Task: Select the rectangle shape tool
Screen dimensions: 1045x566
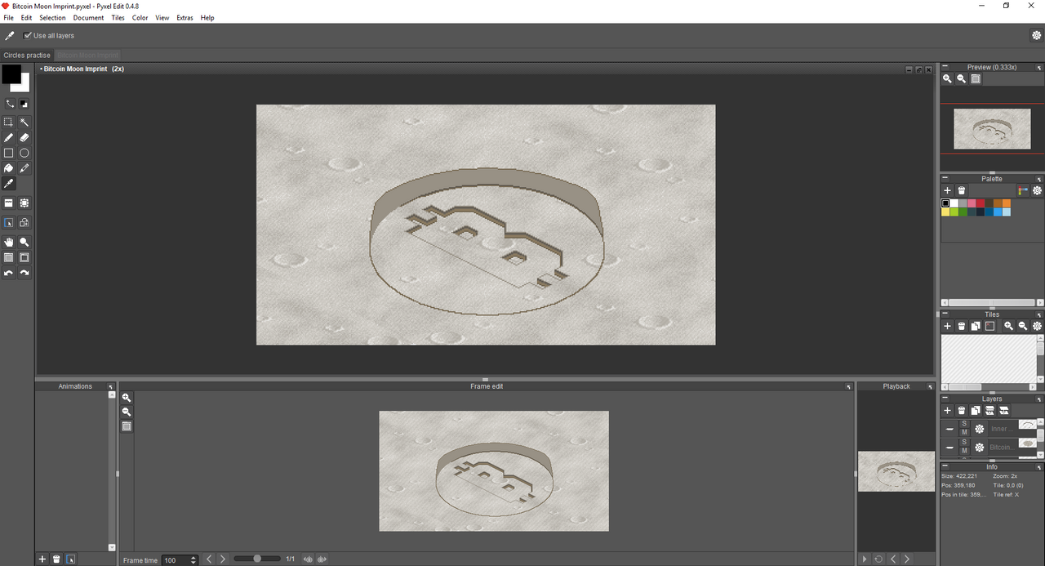Action: (9, 153)
